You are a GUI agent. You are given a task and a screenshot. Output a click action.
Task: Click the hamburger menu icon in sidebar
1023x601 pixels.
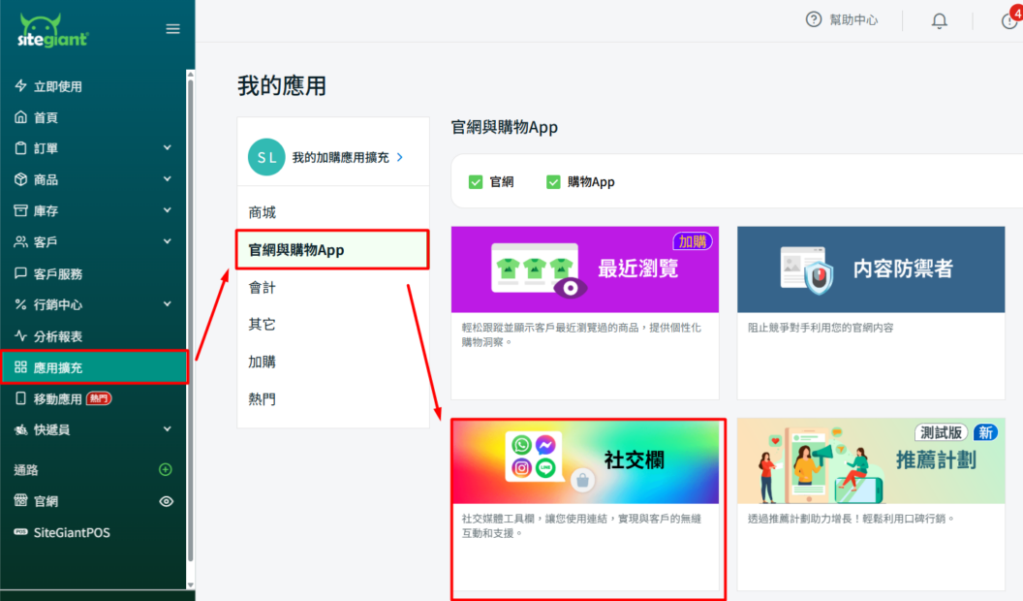coord(172,29)
